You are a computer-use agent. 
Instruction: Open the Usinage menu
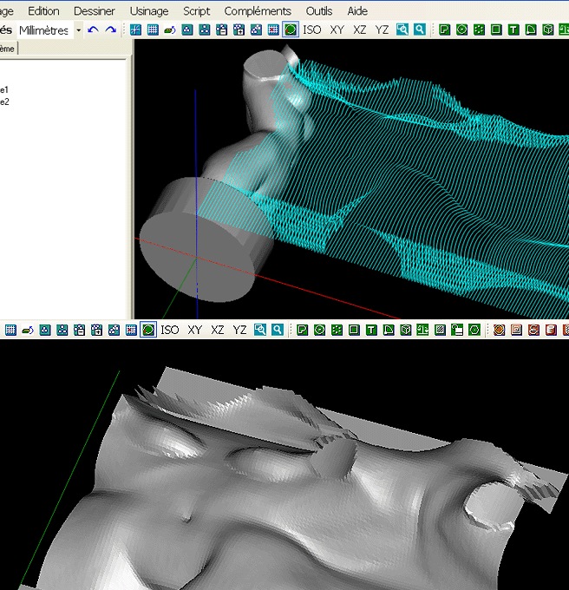pos(149,11)
